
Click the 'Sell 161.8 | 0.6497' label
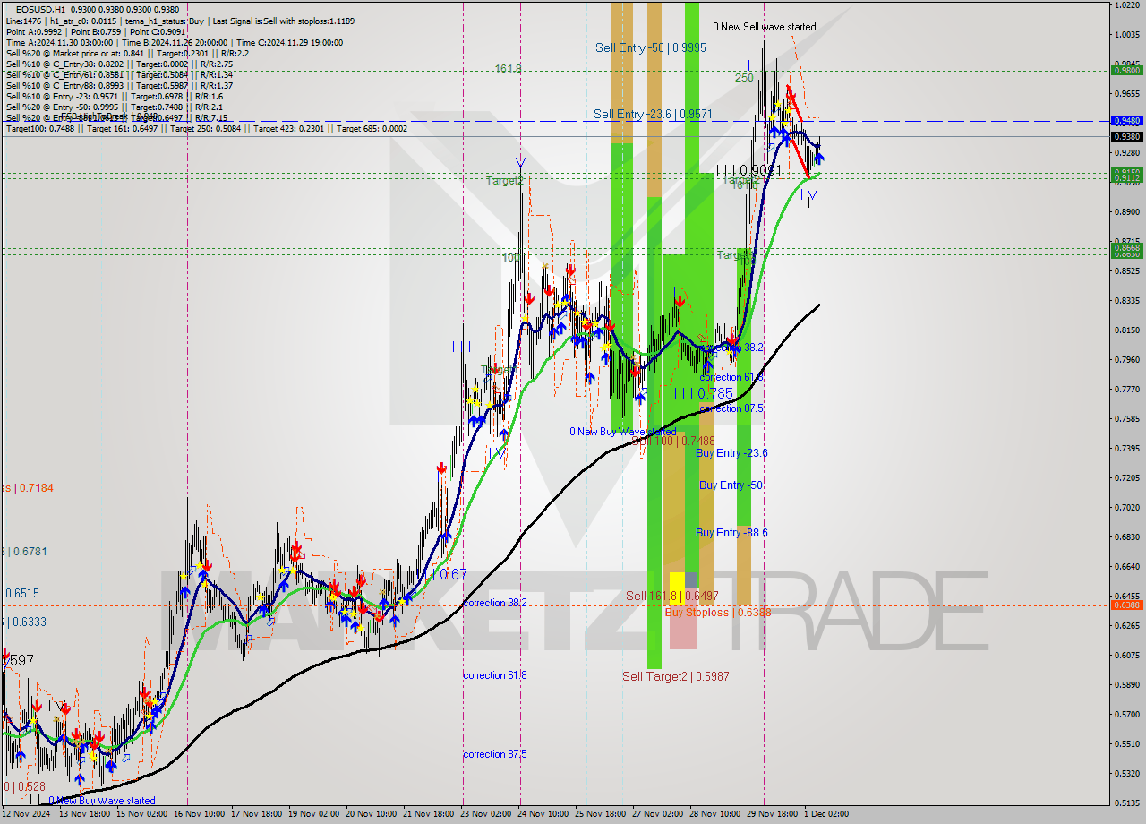point(671,596)
